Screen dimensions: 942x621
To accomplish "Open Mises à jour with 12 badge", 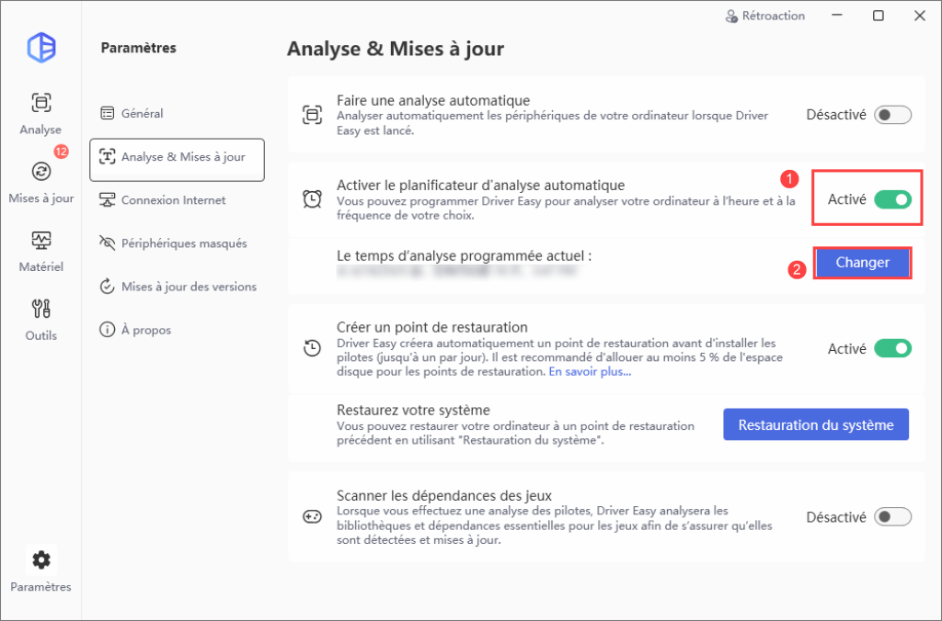I will [40, 182].
